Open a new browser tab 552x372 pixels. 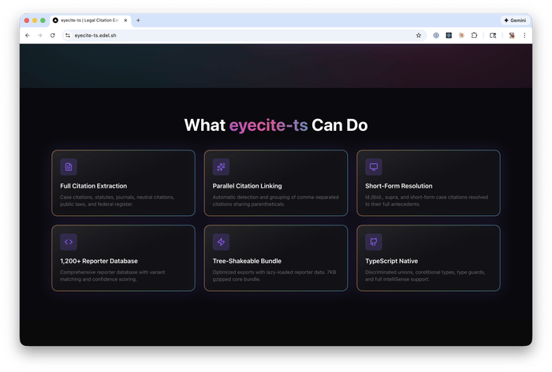pos(139,20)
